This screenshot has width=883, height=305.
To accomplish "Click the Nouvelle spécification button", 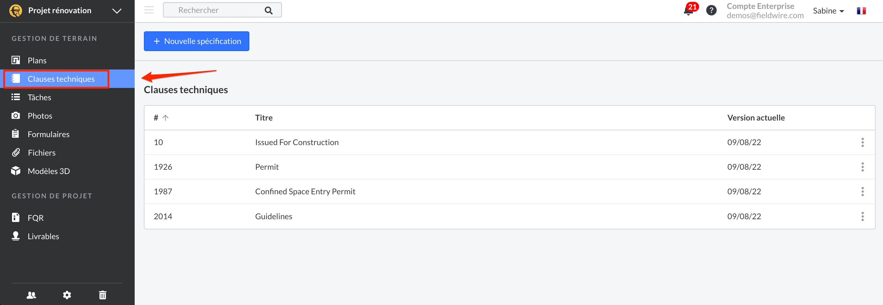I will tap(196, 41).
